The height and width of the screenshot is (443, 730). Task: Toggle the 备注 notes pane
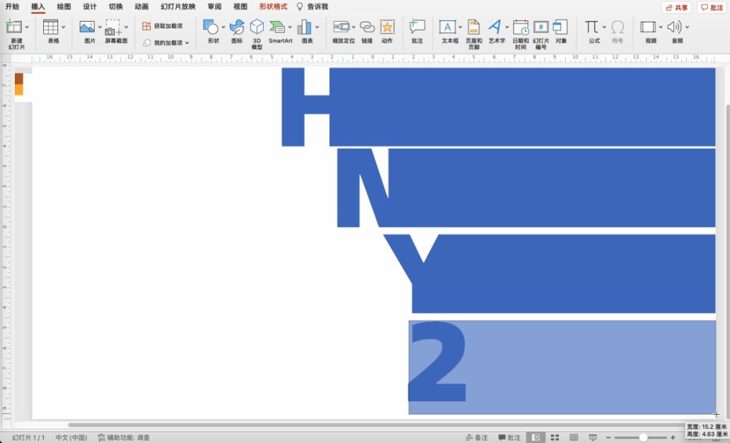click(477, 438)
